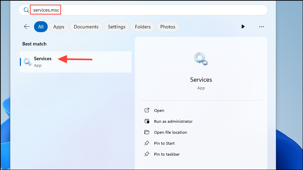This screenshot has height=170, width=303.
Task: Switch to the Folders filter tab
Action: coord(143,27)
